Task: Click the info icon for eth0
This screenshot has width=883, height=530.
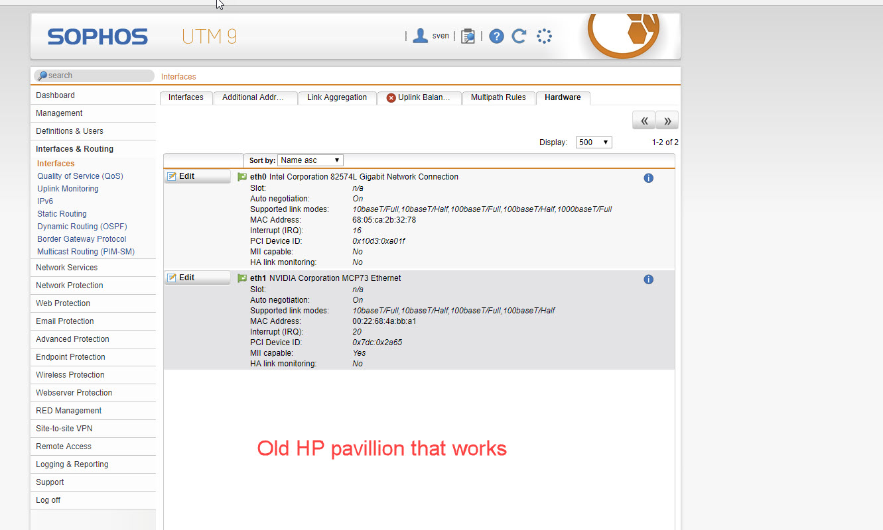Action: click(x=649, y=178)
